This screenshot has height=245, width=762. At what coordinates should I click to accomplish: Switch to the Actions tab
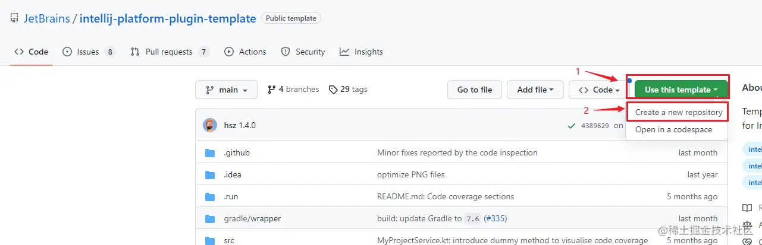tap(245, 52)
